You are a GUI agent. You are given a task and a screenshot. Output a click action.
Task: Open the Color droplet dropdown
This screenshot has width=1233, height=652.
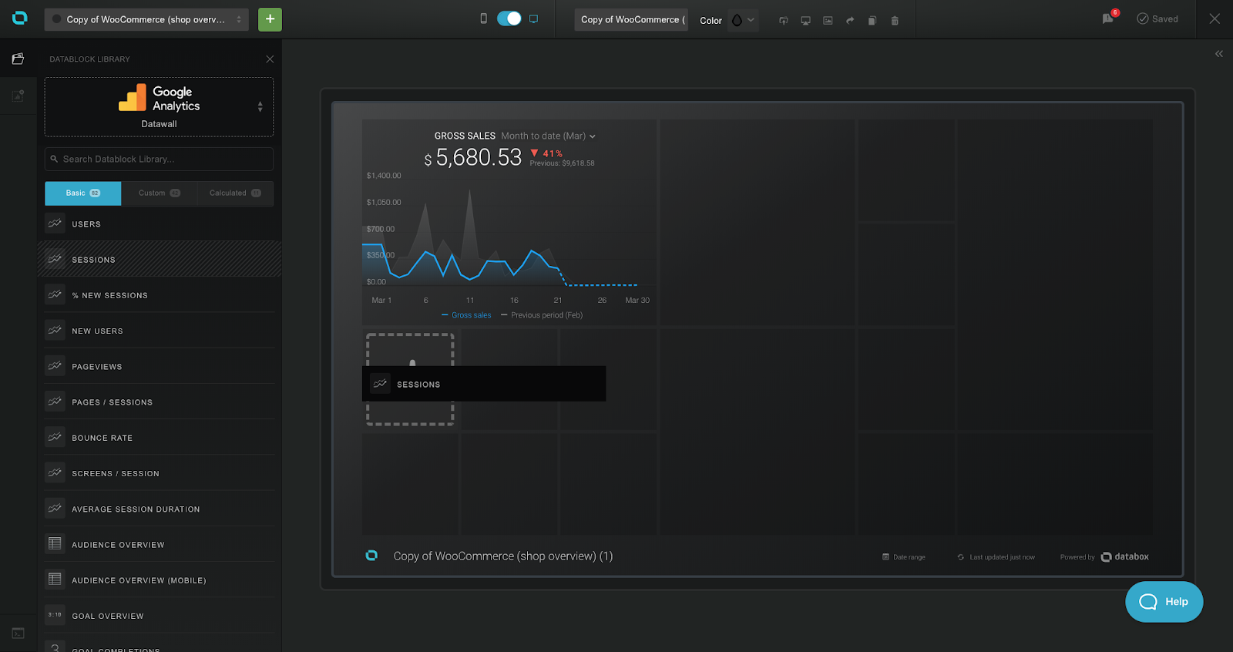pos(743,20)
